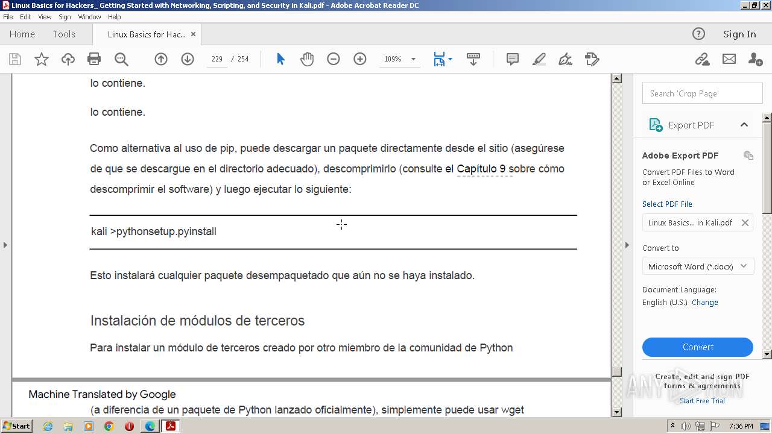The image size is (772, 434).
Task: Zoom out with minus icon
Action: coord(334,59)
